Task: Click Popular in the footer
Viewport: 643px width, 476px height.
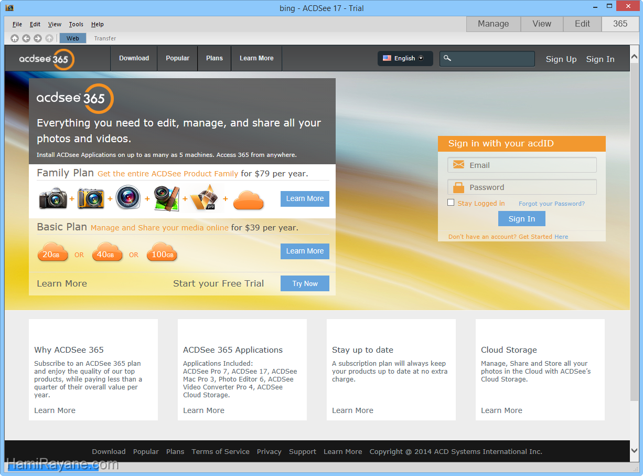Action: [x=146, y=451]
